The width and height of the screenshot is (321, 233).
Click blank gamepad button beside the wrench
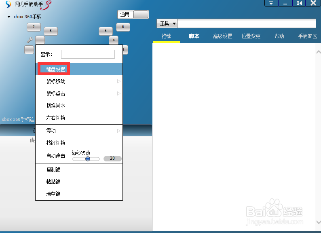pos(40,40)
